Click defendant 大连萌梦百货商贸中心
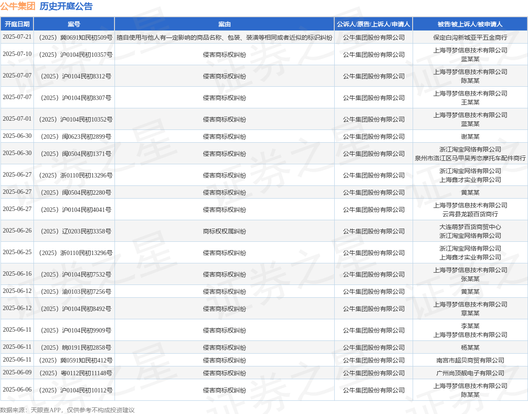Viewport: 528px width, 414px height. pyautogui.click(x=470, y=227)
